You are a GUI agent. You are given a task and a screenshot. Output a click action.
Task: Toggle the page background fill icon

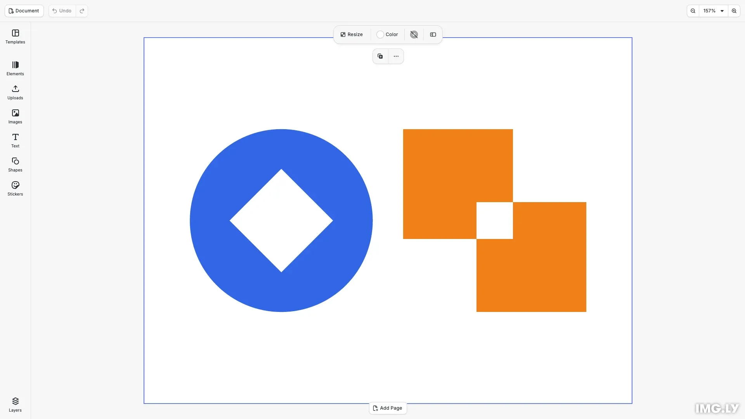tap(414, 35)
